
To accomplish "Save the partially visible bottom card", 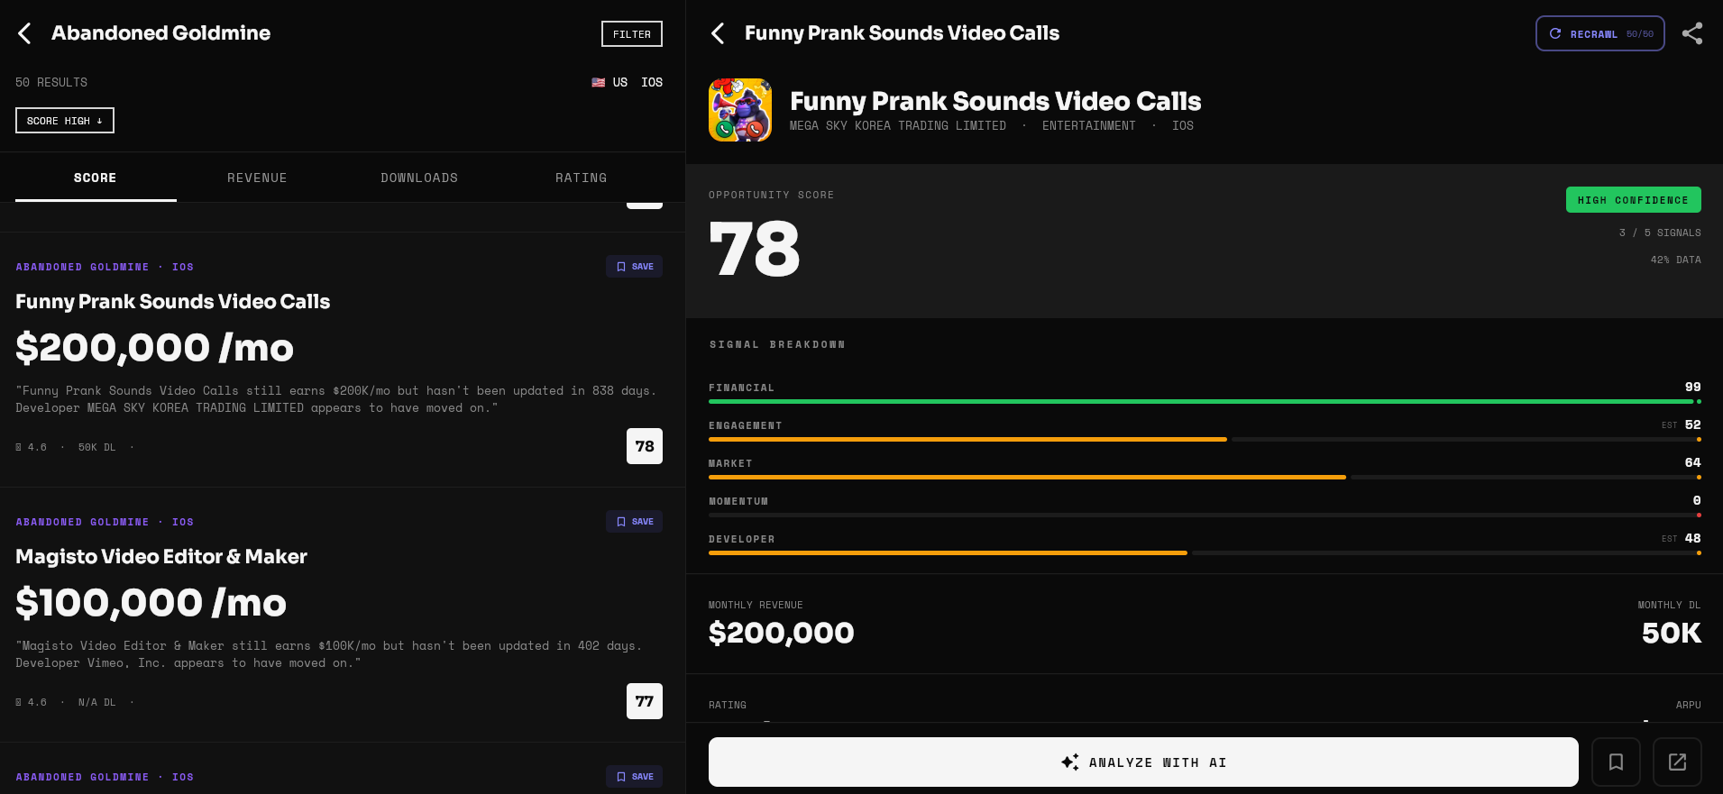I will tap(634, 776).
